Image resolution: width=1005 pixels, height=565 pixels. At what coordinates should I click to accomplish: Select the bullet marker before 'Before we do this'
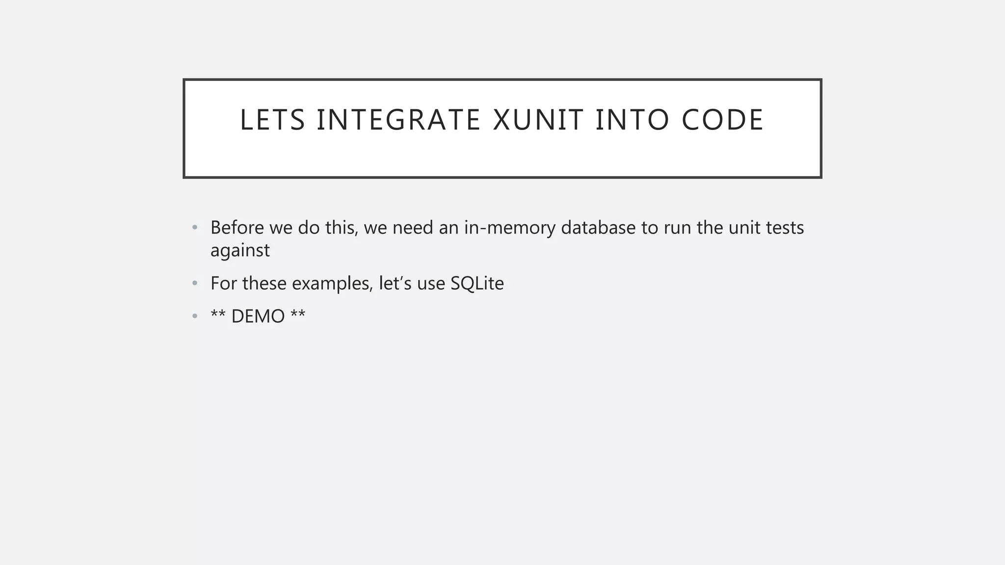(x=195, y=228)
